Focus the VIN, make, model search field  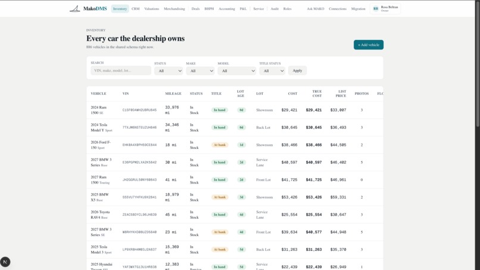(121, 70)
